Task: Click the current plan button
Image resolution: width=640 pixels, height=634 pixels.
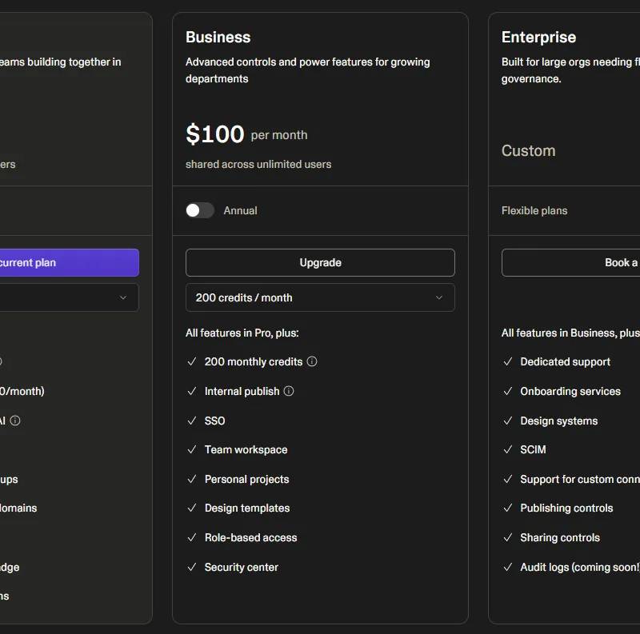Action: click(x=70, y=263)
